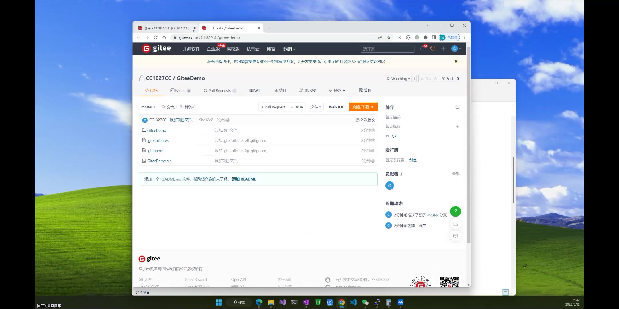Click the GiteeeDemo folder
This screenshot has height=309, width=619.
(x=157, y=130)
